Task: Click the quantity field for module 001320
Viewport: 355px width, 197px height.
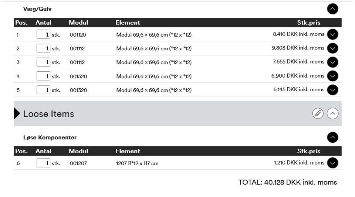Action: point(43,90)
